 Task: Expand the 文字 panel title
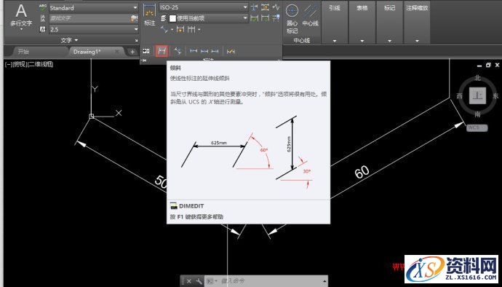click(69, 40)
